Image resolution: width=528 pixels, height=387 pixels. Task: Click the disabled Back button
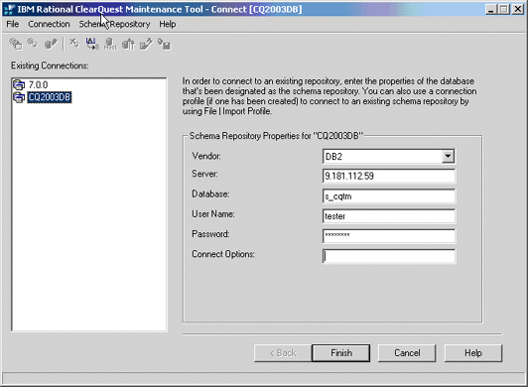[x=283, y=353]
